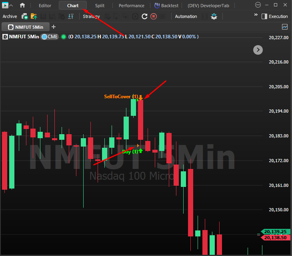Click the green 20,139.25 price label

click(274, 232)
